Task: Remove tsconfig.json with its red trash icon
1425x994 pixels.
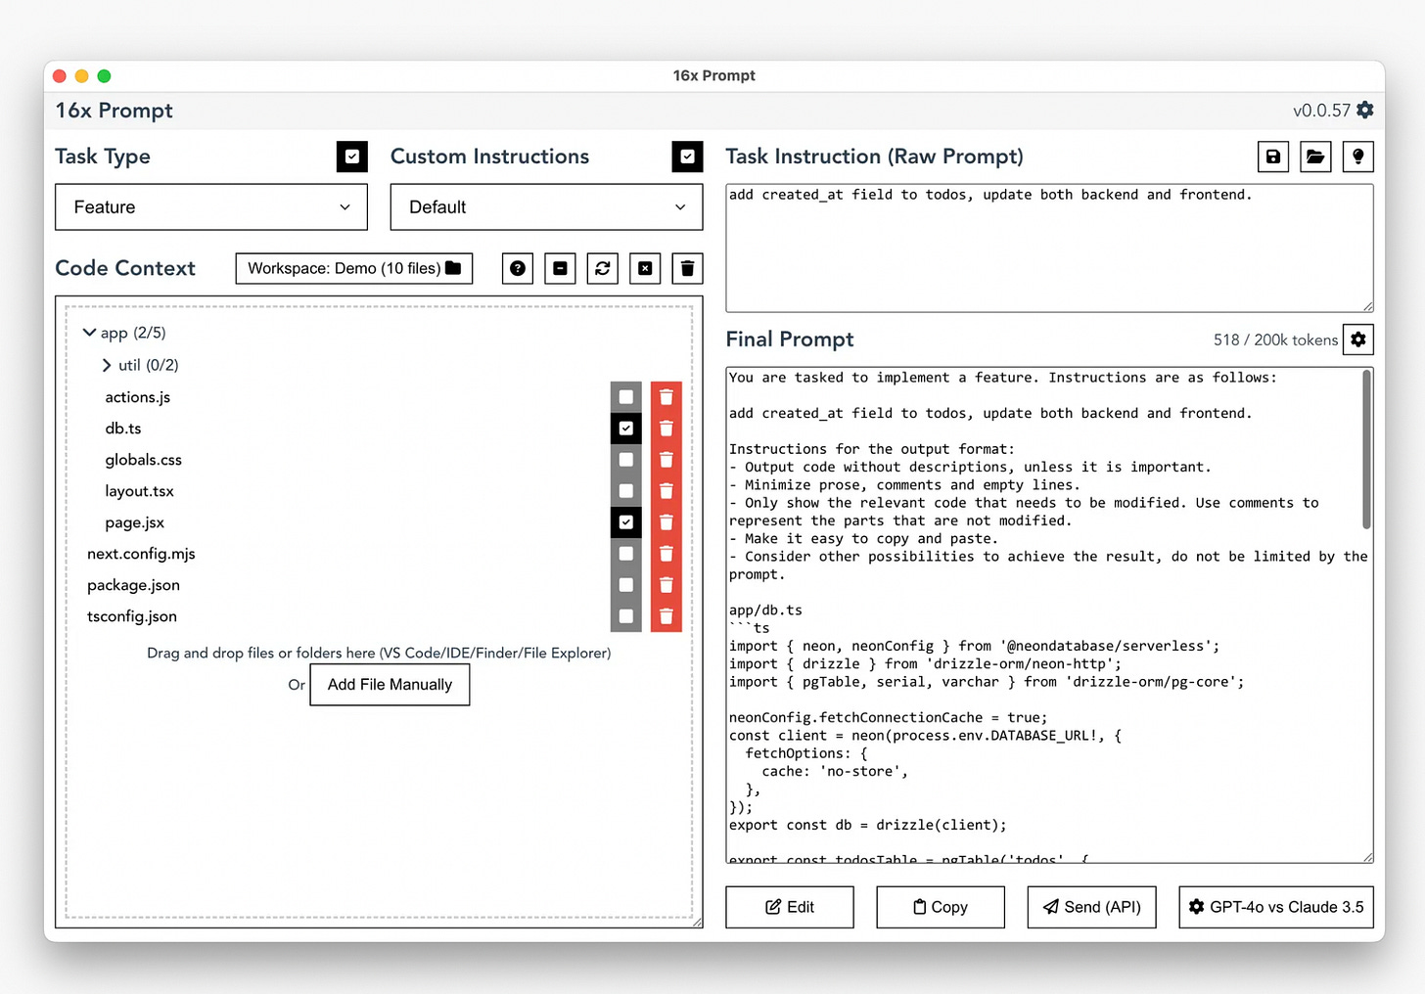Action: click(x=667, y=616)
